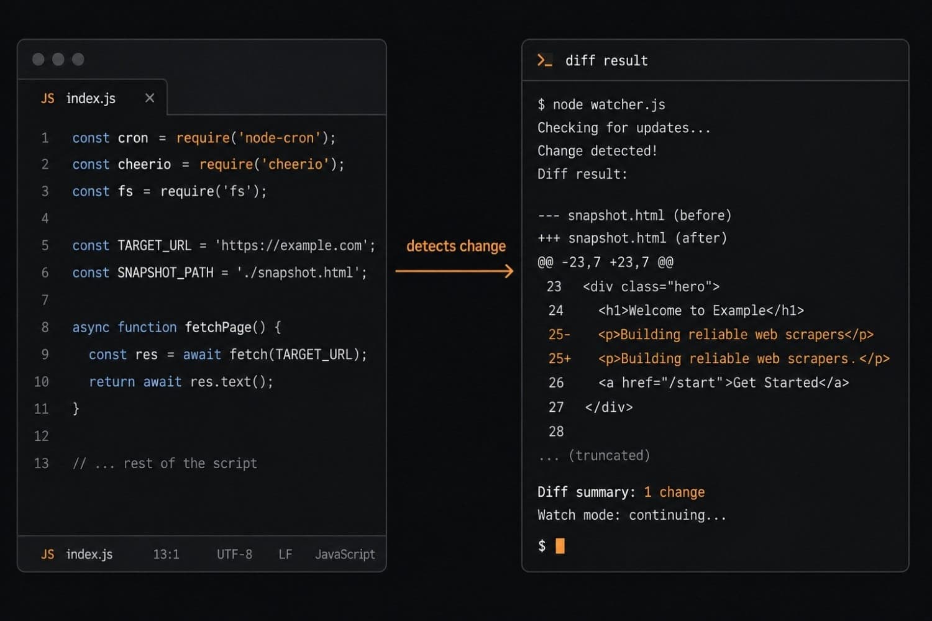Click line number 8 in the gutter
932x621 pixels.
click(x=45, y=327)
